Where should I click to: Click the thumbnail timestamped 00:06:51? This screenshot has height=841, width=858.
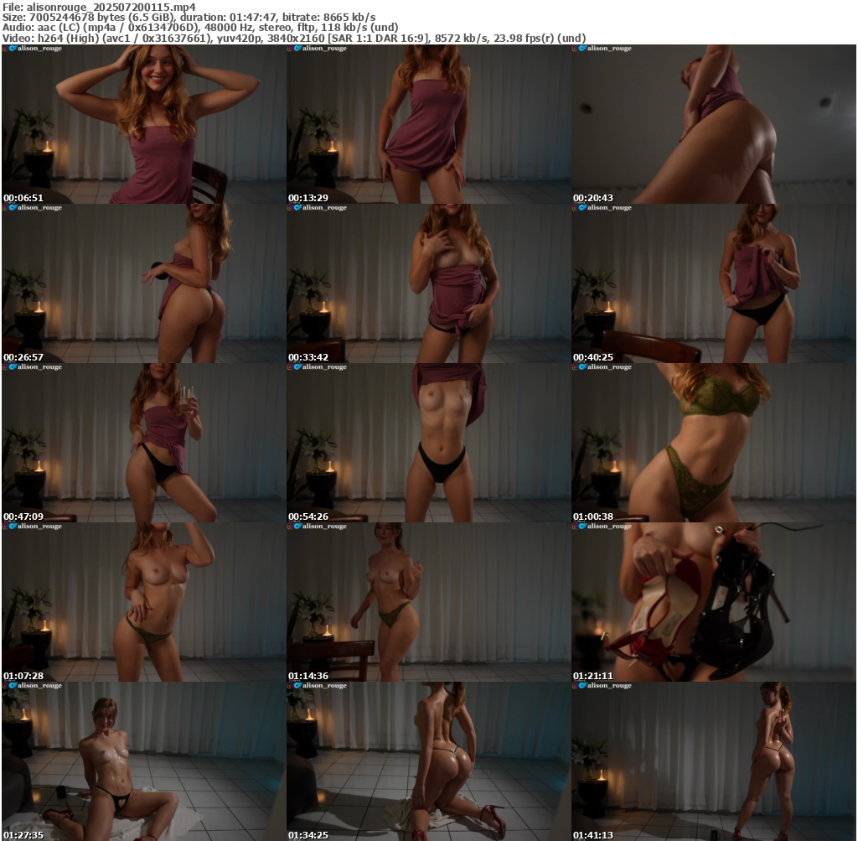click(143, 124)
